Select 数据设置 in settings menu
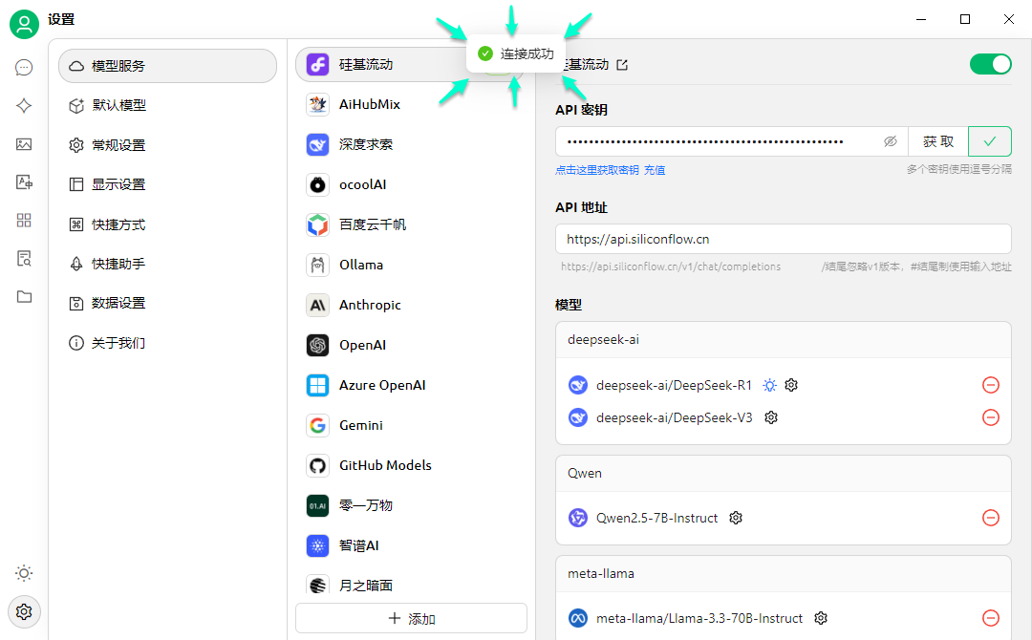This screenshot has width=1032, height=640. click(118, 303)
